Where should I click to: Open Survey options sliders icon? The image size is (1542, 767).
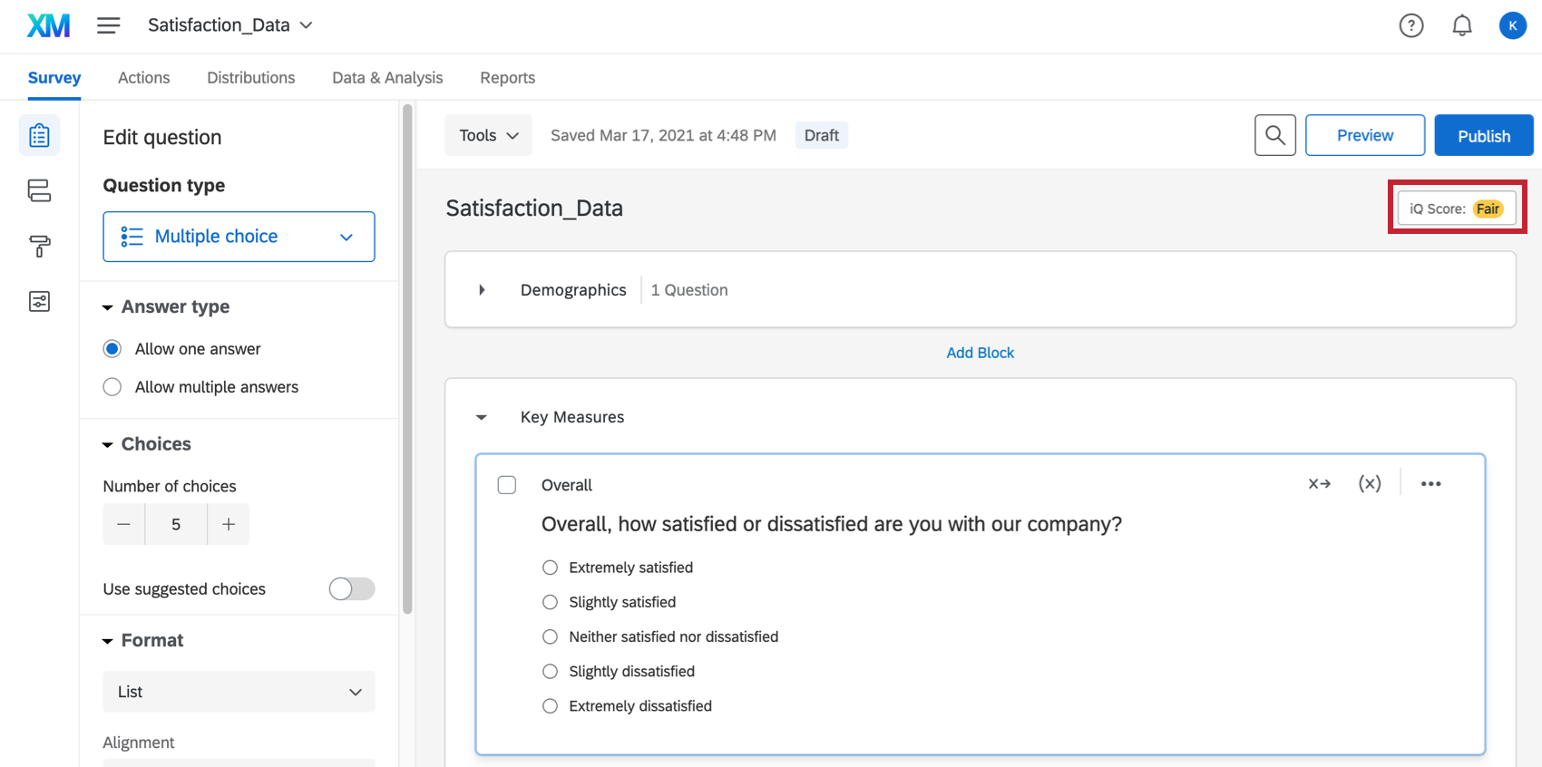[x=39, y=301]
